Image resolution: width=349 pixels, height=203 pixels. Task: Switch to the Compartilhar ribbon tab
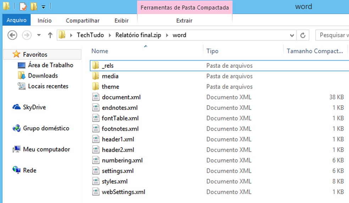[x=83, y=21]
